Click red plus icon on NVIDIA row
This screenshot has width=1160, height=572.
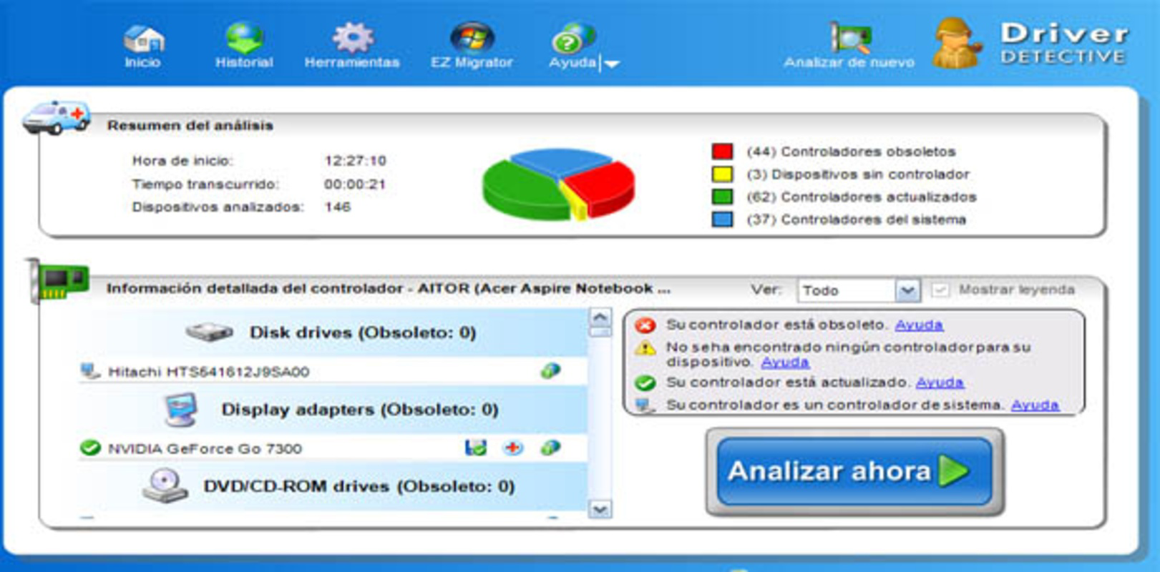(512, 448)
